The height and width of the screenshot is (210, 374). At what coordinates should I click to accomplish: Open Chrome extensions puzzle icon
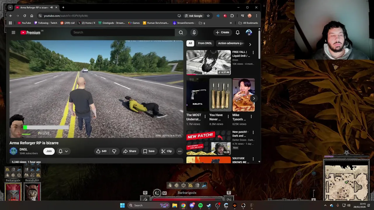[x=232, y=16]
